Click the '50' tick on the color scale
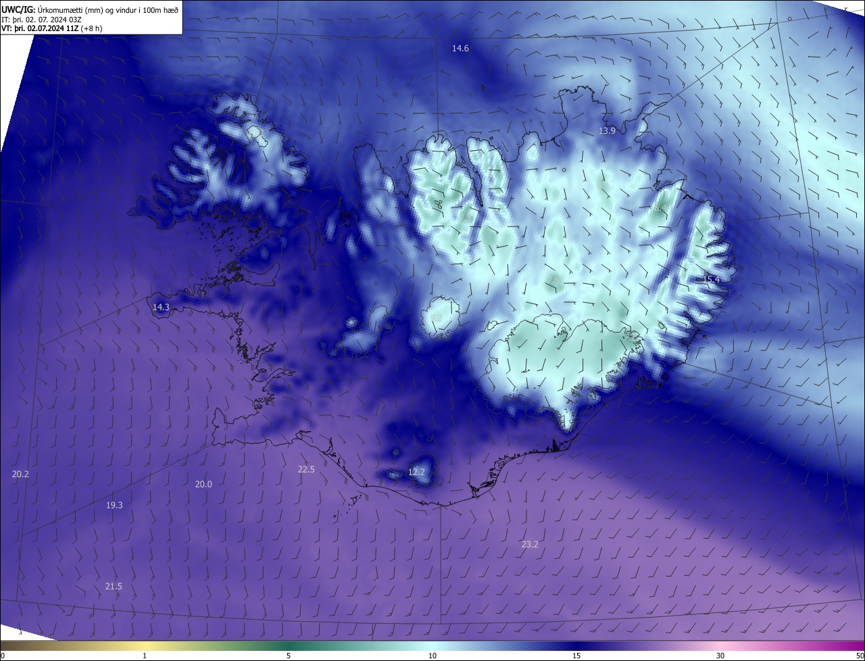This screenshot has width=865, height=661. 860,656
